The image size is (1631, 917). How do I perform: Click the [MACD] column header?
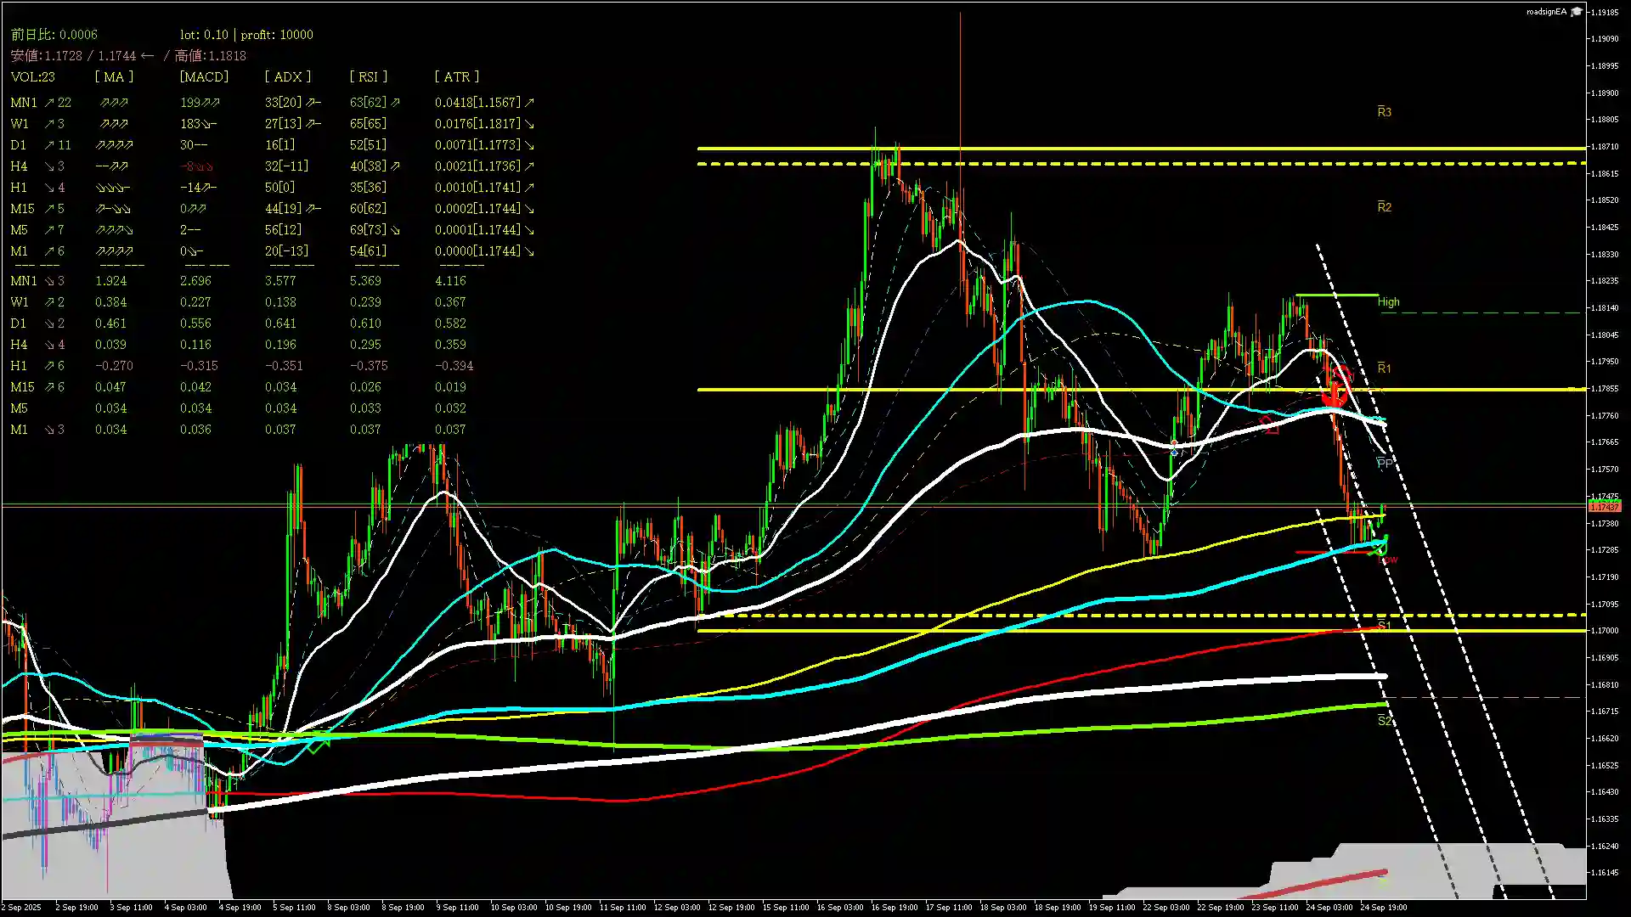click(x=204, y=77)
